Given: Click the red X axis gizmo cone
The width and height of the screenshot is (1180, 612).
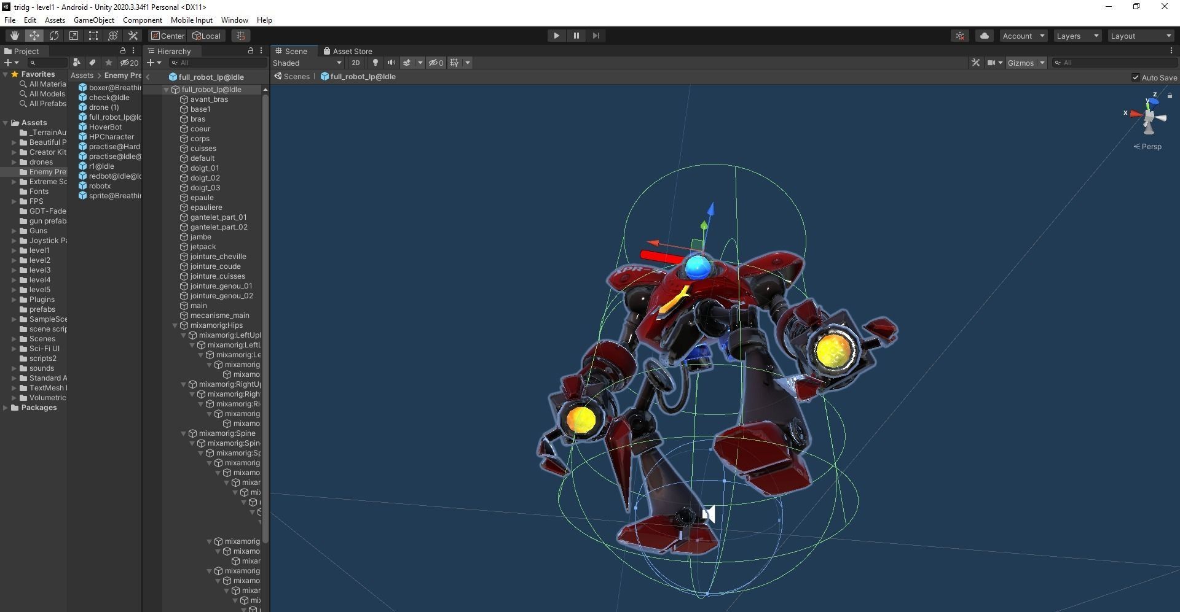Looking at the screenshot, I should (1136, 114).
